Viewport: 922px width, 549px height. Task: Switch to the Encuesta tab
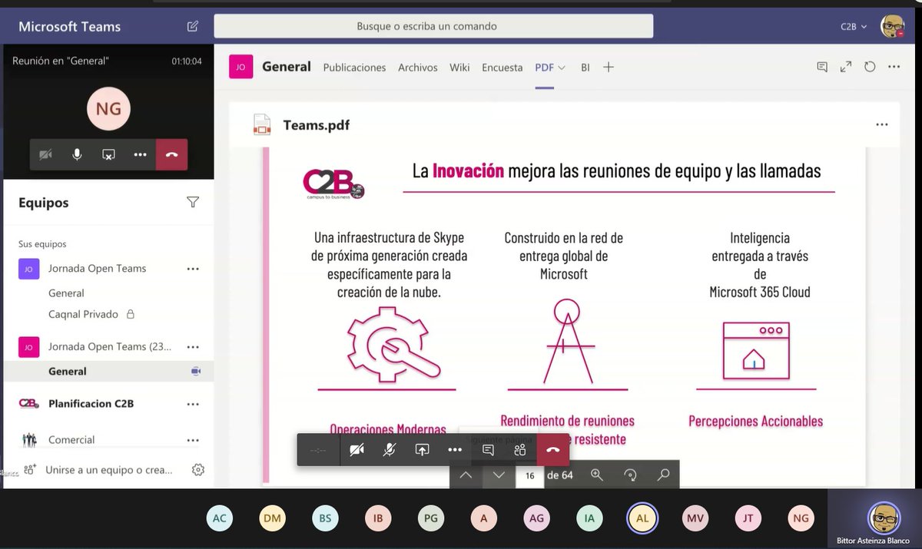click(502, 68)
